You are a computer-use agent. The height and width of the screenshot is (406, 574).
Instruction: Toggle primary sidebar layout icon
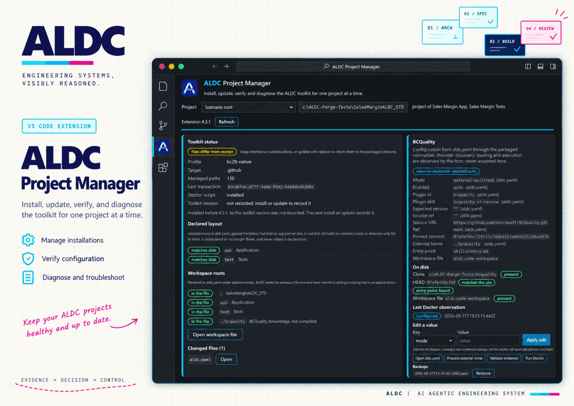tap(528, 66)
